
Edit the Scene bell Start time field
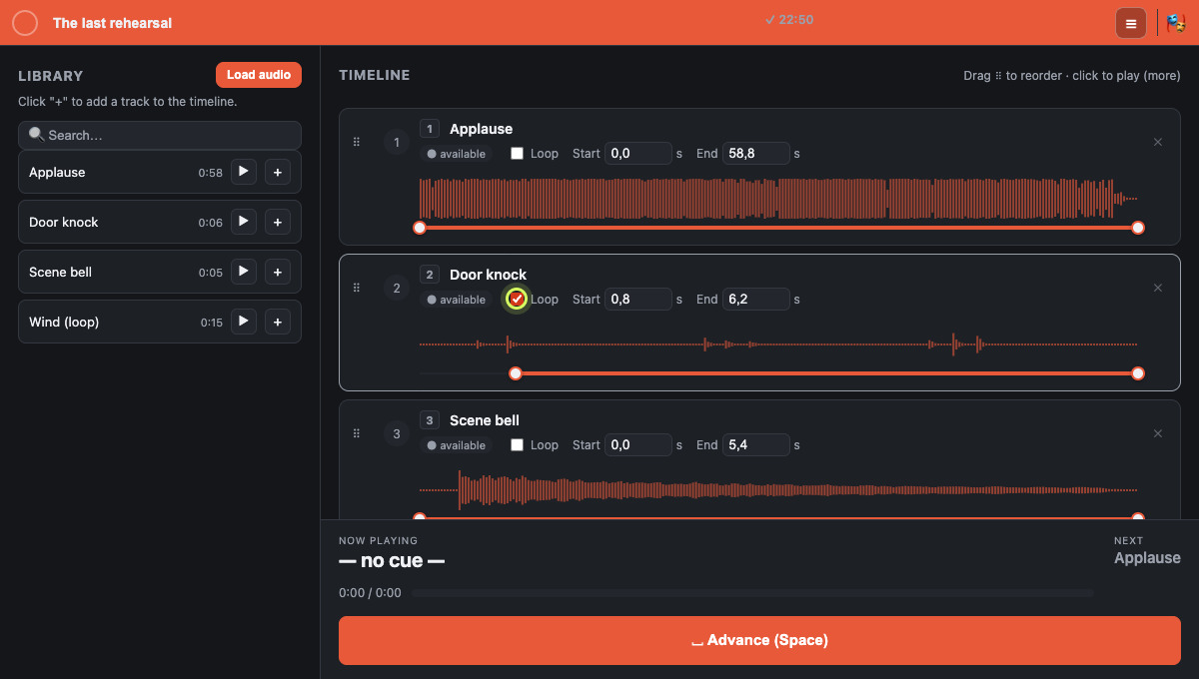[638, 444]
